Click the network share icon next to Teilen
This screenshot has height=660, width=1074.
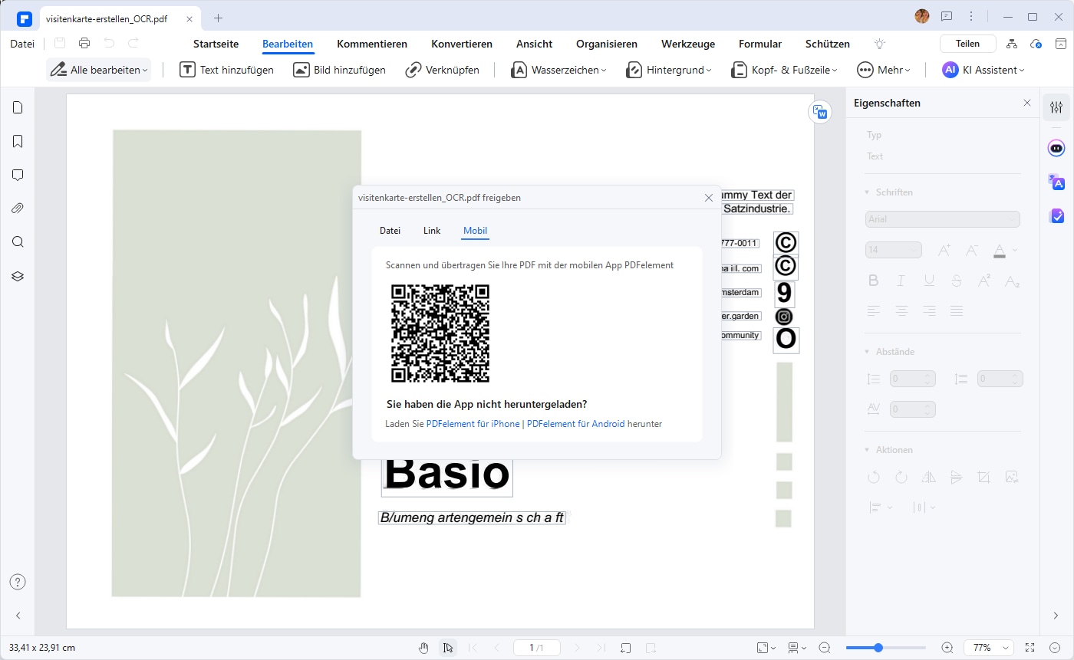(1012, 44)
